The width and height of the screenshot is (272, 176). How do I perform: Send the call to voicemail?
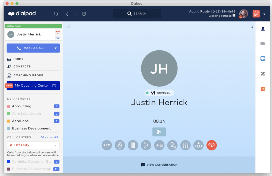198,145
